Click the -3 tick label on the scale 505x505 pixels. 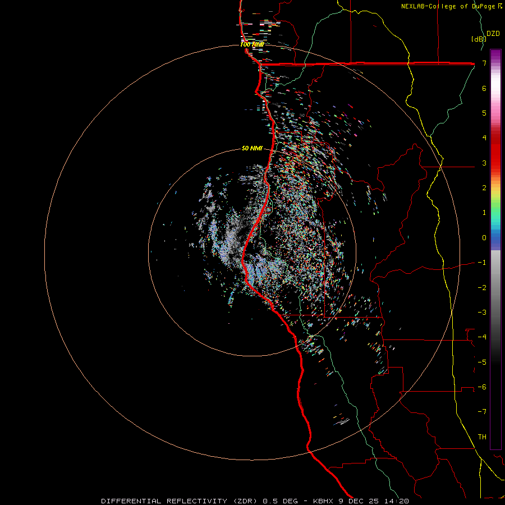[482, 312]
